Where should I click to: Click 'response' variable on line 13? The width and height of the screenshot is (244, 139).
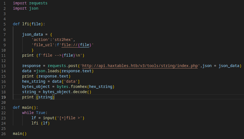pos(31,66)
